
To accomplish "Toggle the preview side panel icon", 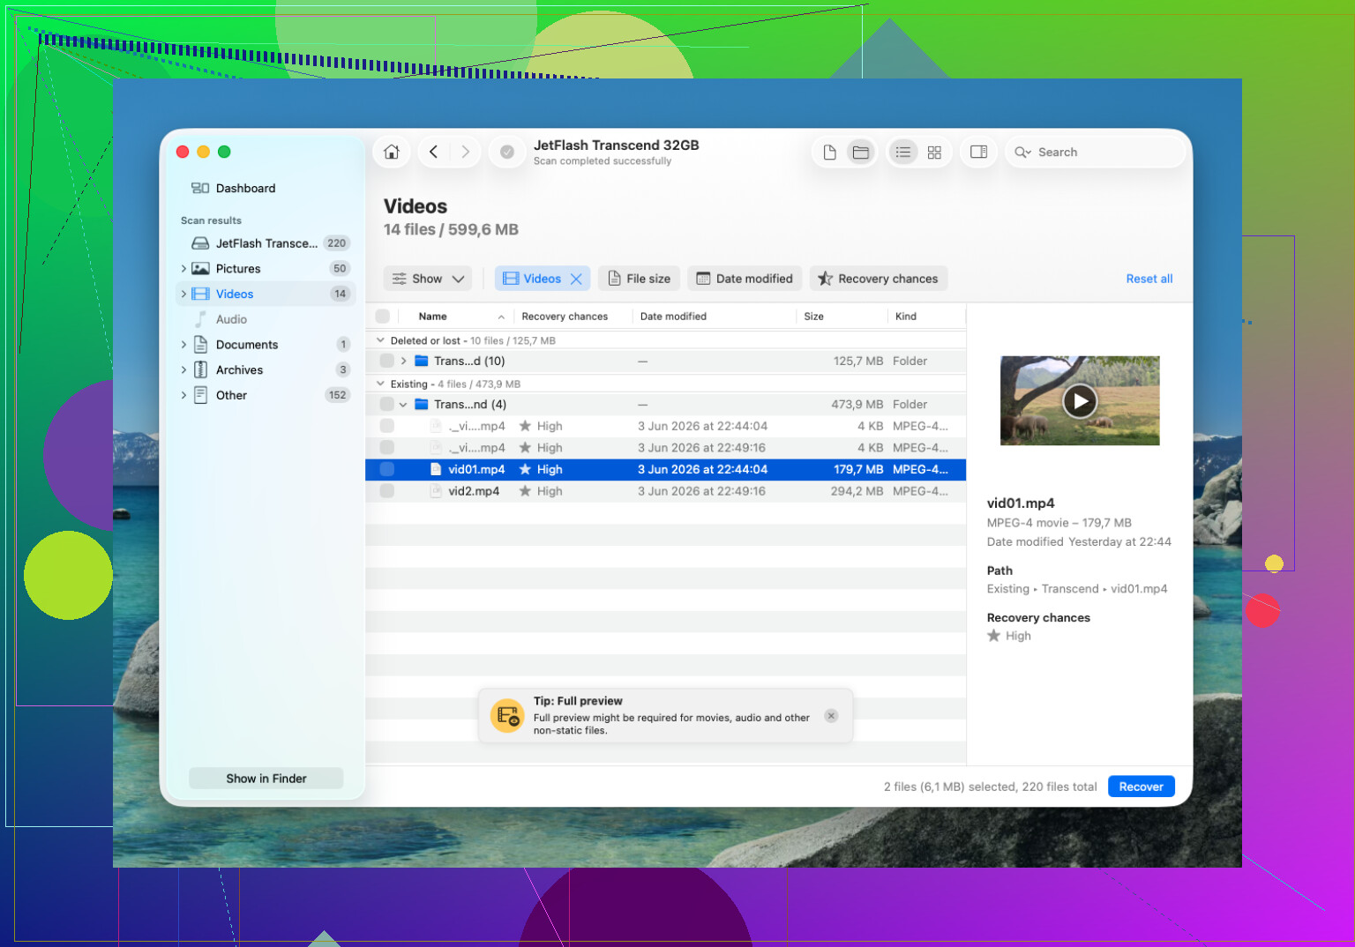I will pyautogui.click(x=978, y=153).
